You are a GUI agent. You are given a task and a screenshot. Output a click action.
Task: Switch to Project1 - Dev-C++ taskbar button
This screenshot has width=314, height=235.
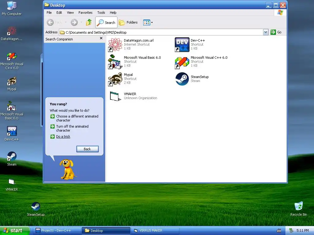pos(57,231)
